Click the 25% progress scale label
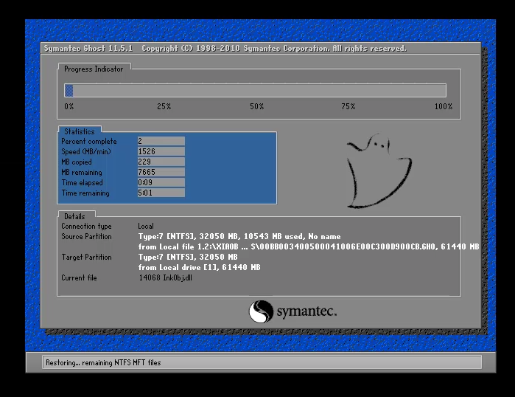The width and height of the screenshot is (515, 397). pyautogui.click(x=164, y=107)
